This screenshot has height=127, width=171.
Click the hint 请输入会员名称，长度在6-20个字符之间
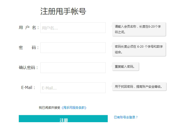139,29
